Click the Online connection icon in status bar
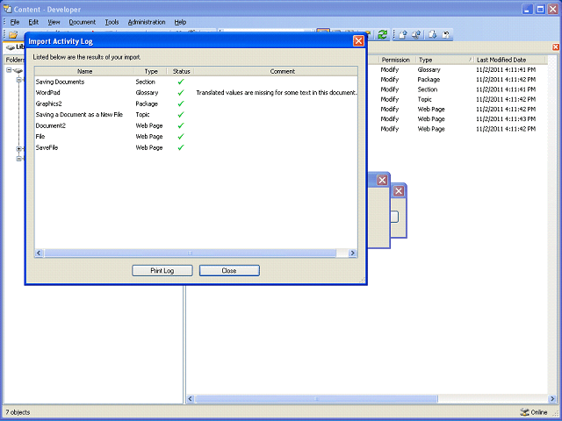The height and width of the screenshot is (421, 562). [x=524, y=412]
